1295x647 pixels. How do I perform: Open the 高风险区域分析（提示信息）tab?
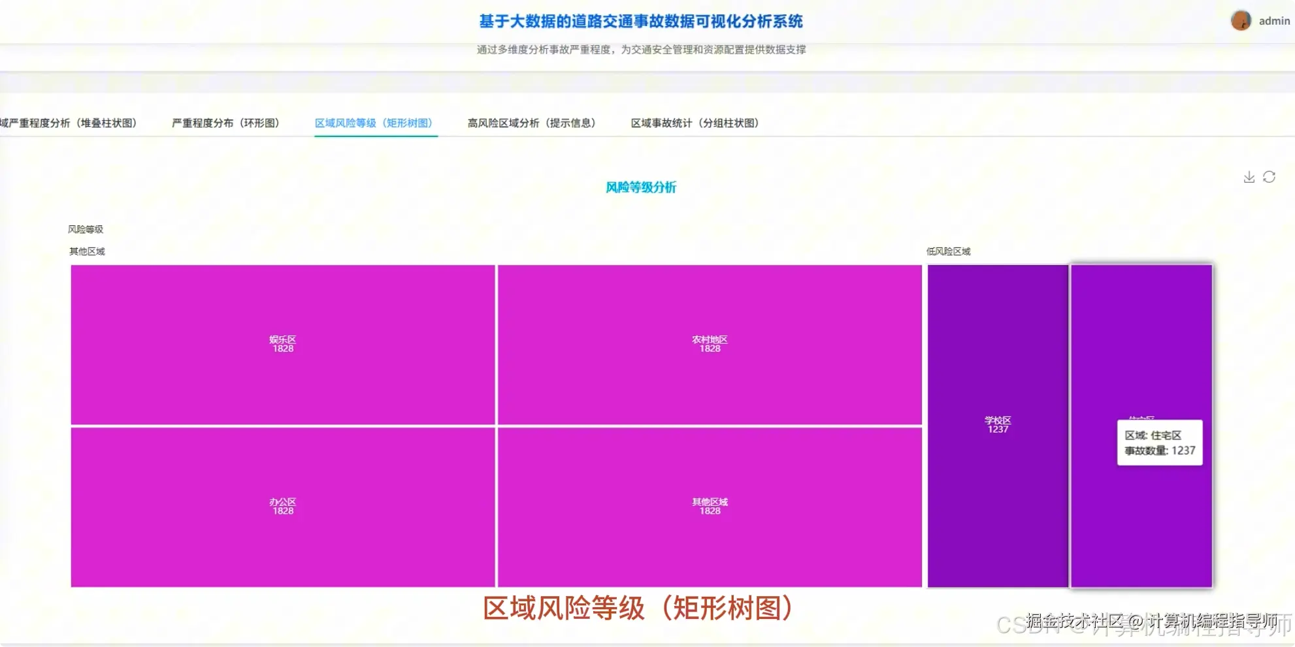pos(533,123)
